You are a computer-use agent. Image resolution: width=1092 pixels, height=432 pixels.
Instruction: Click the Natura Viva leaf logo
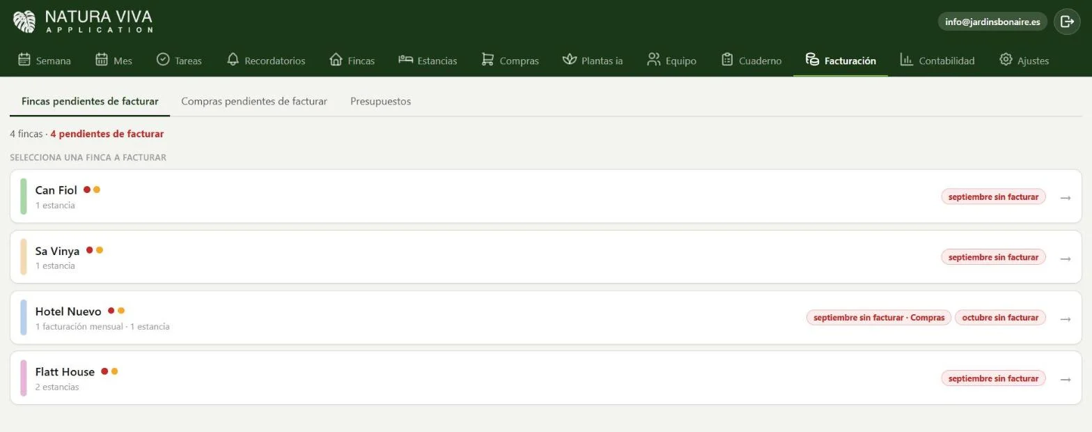pyautogui.click(x=24, y=21)
